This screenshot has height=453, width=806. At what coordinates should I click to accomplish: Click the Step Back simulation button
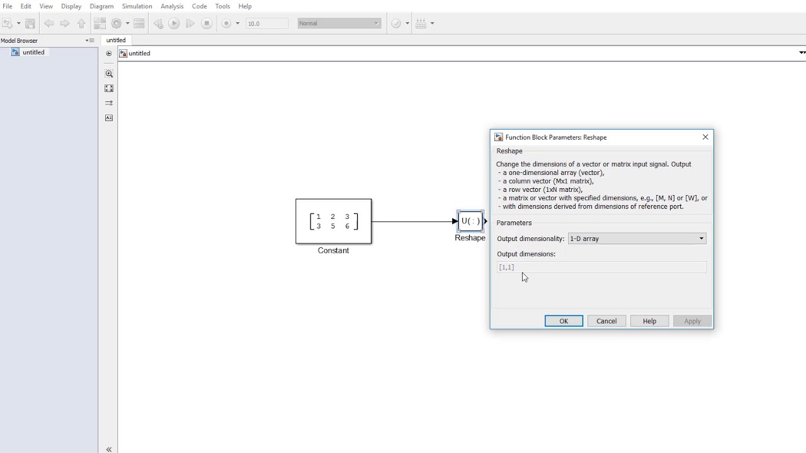(x=158, y=23)
